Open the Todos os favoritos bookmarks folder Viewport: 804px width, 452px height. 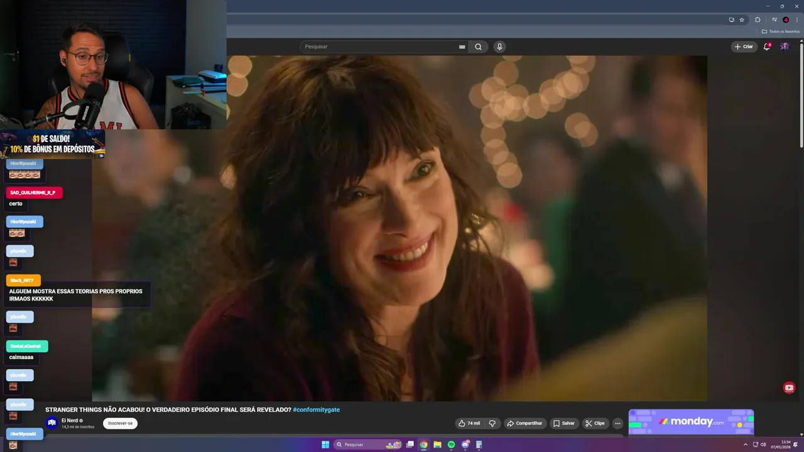(x=781, y=31)
